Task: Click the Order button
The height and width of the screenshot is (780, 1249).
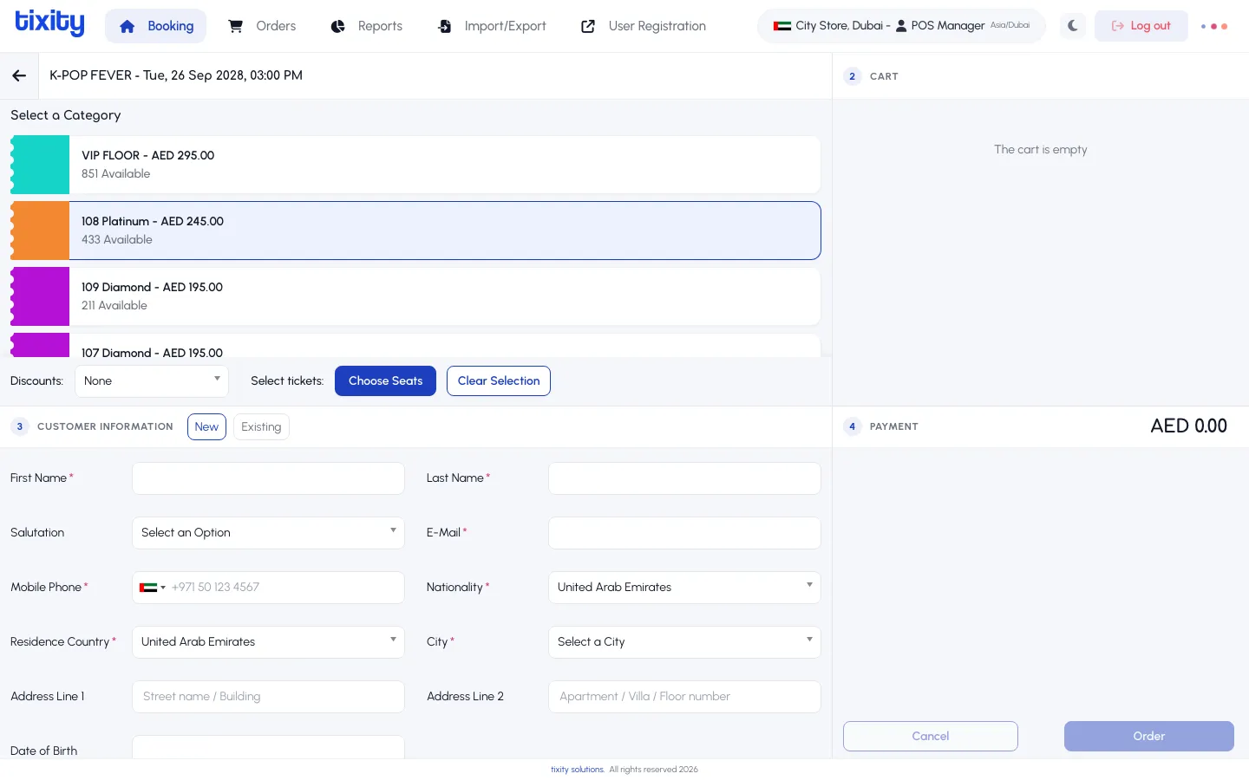Action: [x=1149, y=737]
